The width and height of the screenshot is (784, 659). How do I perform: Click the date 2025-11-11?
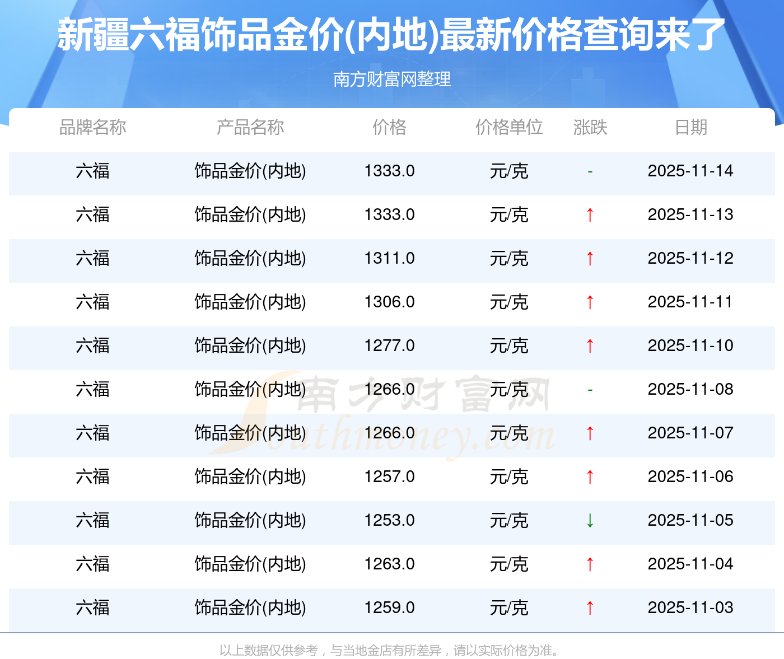tap(690, 302)
